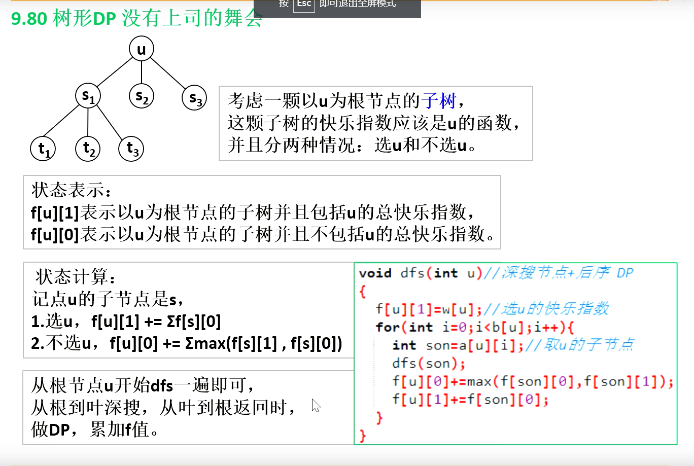The height and width of the screenshot is (466, 694).
Task: Select leaf node 't2' in the tree diagram
Action: click(x=88, y=149)
